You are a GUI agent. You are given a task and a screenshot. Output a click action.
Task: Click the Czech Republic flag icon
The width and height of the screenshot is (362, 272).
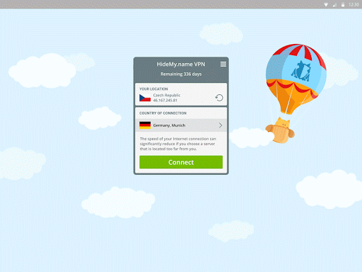[145, 98]
